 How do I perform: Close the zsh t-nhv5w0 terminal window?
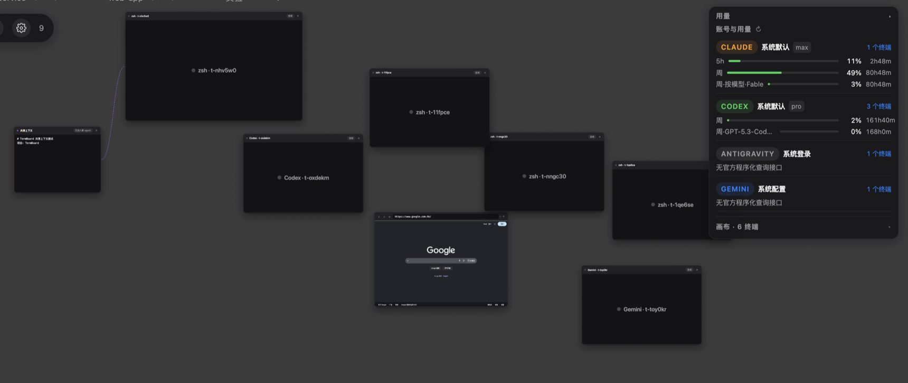pos(298,16)
